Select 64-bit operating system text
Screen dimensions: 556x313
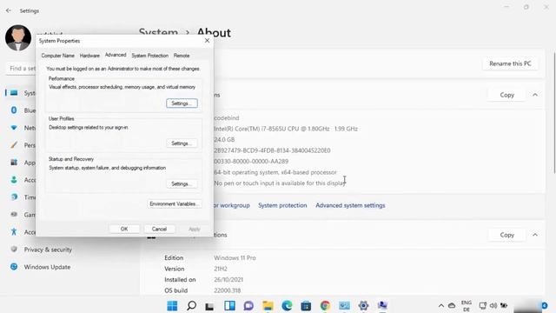[x=275, y=172]
